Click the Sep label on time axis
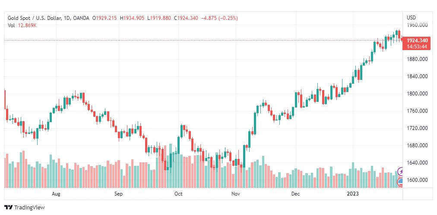Image resolution: width=437 pixels, height=215 pixels. tap(119, 194)
